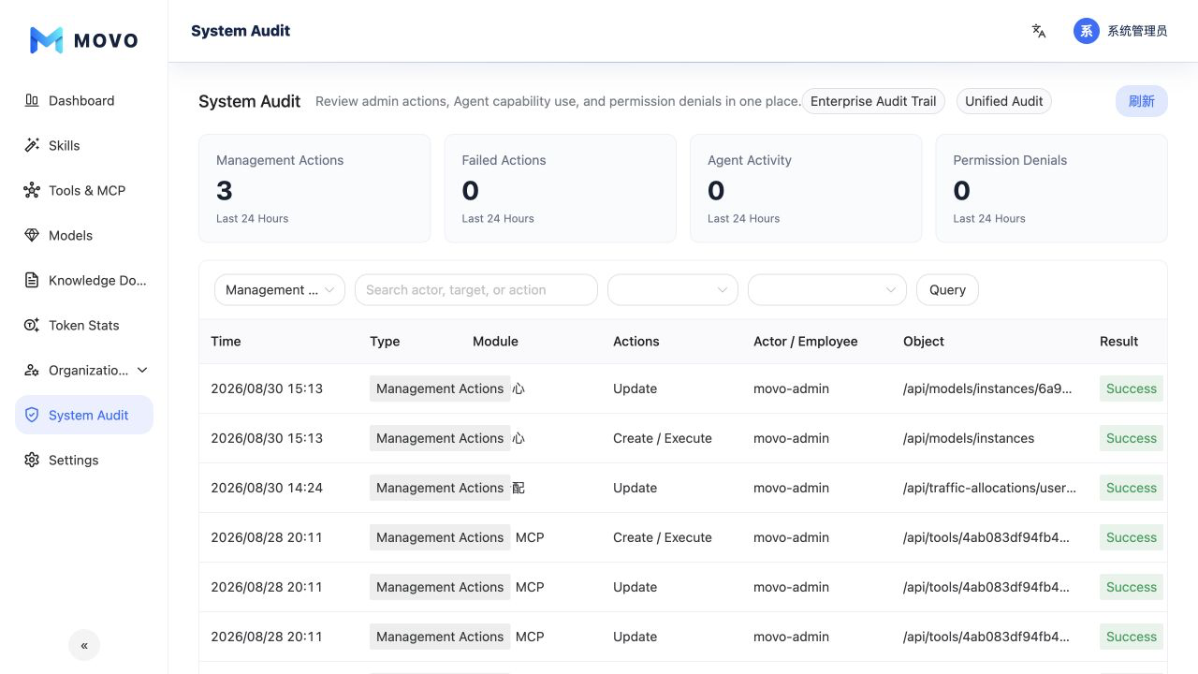1198x674 pixels.
Task: Click the Query button
Action: 947,290
